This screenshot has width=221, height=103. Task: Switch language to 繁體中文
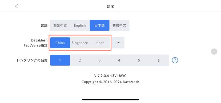(x=119, y=25)
